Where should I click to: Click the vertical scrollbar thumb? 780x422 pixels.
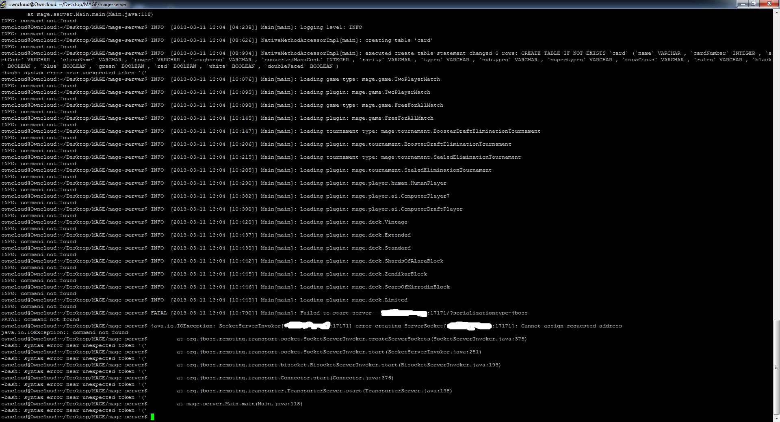(x=776, y=367)
